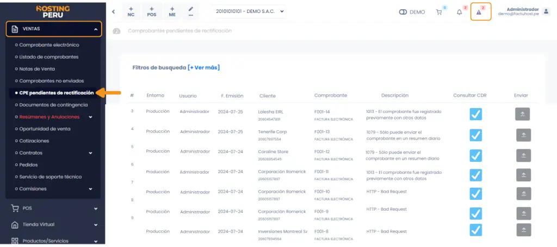Toggle Consultar CDR checkbox for F001-8

475,230
